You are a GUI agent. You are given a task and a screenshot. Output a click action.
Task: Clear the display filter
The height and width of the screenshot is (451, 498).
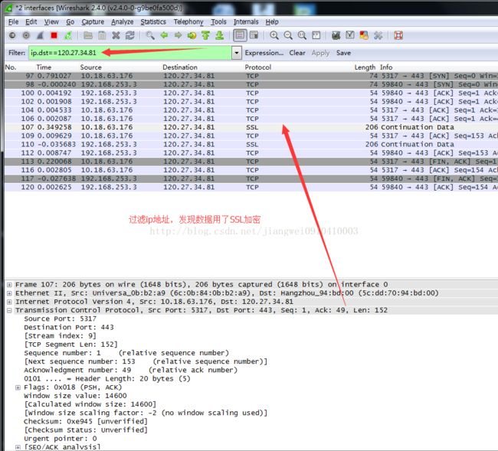(297, 53)
